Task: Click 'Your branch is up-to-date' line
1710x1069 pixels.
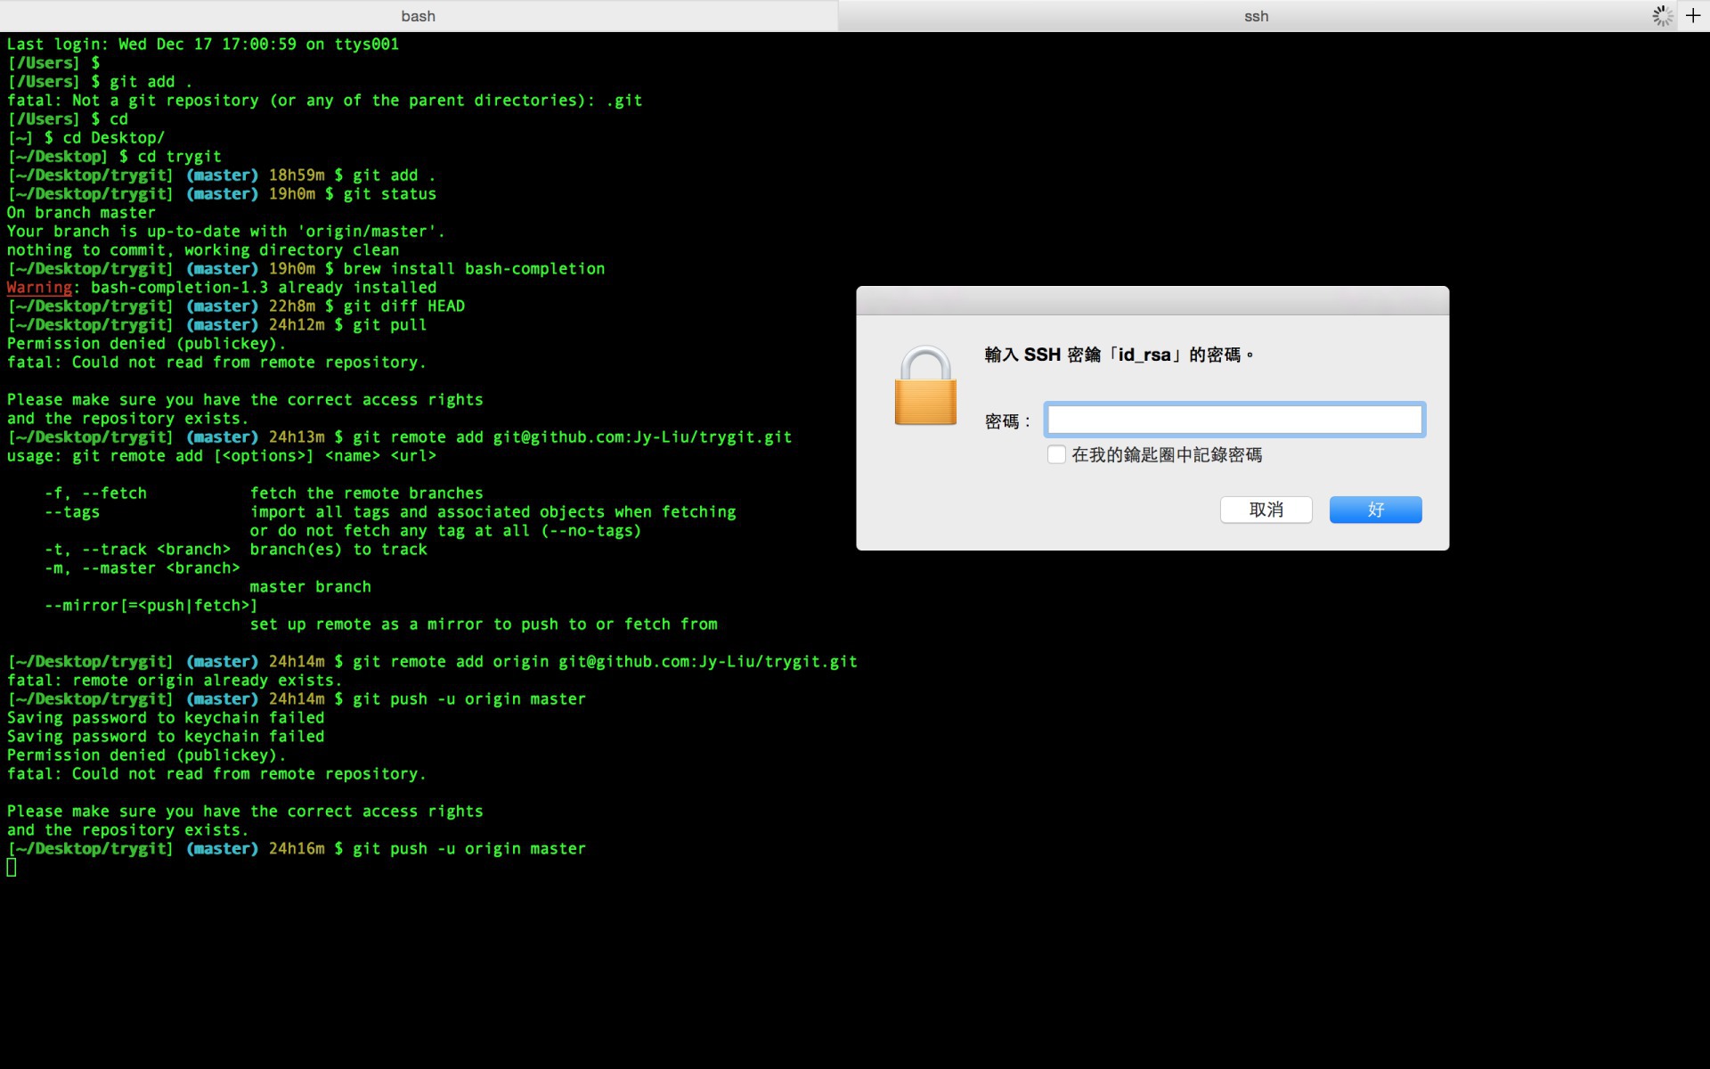Action: 226,232
